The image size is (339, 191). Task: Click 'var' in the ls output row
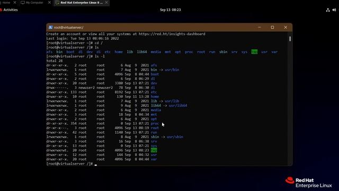274,52
